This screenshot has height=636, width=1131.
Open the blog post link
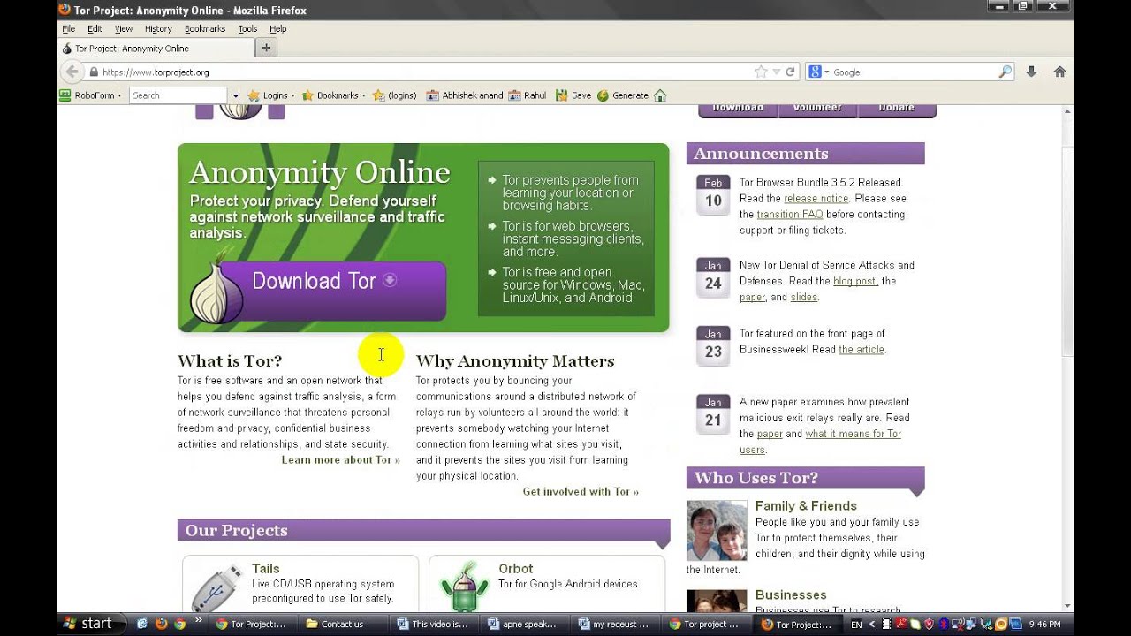tap(854, 281)
